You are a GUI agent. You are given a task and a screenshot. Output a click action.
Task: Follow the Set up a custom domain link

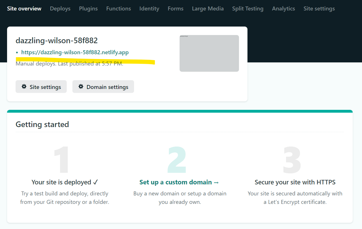tap(179, 182)
